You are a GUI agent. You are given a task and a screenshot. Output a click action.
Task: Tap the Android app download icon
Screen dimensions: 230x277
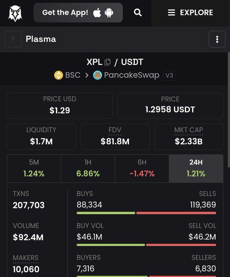coord(109,13)
